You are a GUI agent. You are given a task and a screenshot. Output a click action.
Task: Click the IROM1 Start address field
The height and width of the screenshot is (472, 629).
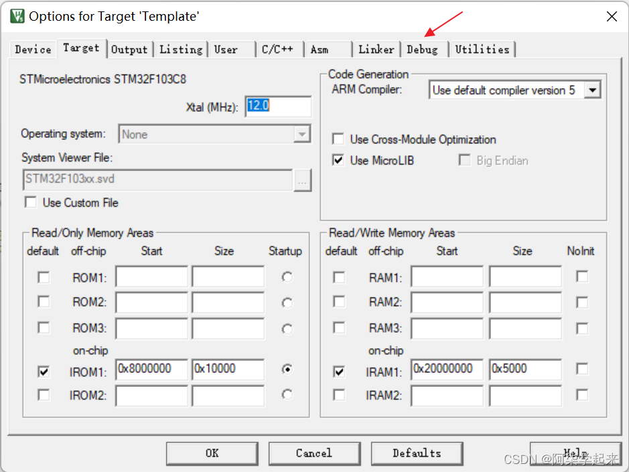(x=151, y=370)
